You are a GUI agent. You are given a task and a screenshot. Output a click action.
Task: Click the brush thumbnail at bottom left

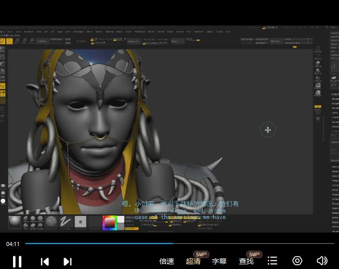[x=15, y=221]
